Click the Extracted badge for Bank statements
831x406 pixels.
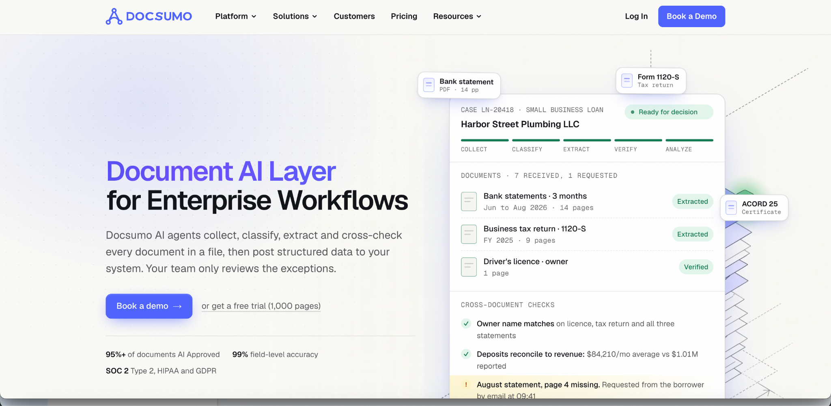click(692, 201)
